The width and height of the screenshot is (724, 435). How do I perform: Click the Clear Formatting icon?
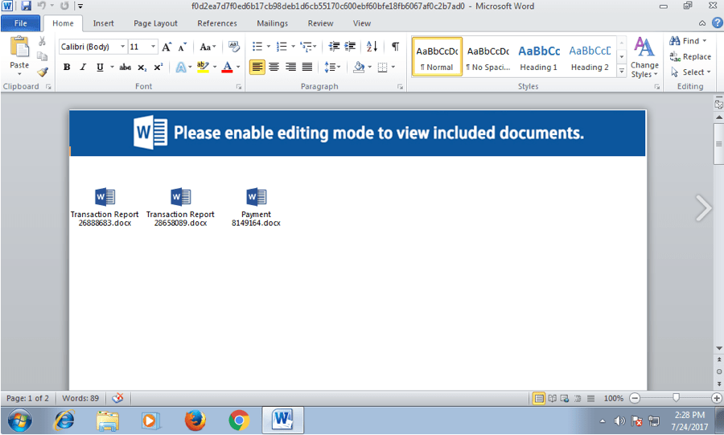[234, 46]
